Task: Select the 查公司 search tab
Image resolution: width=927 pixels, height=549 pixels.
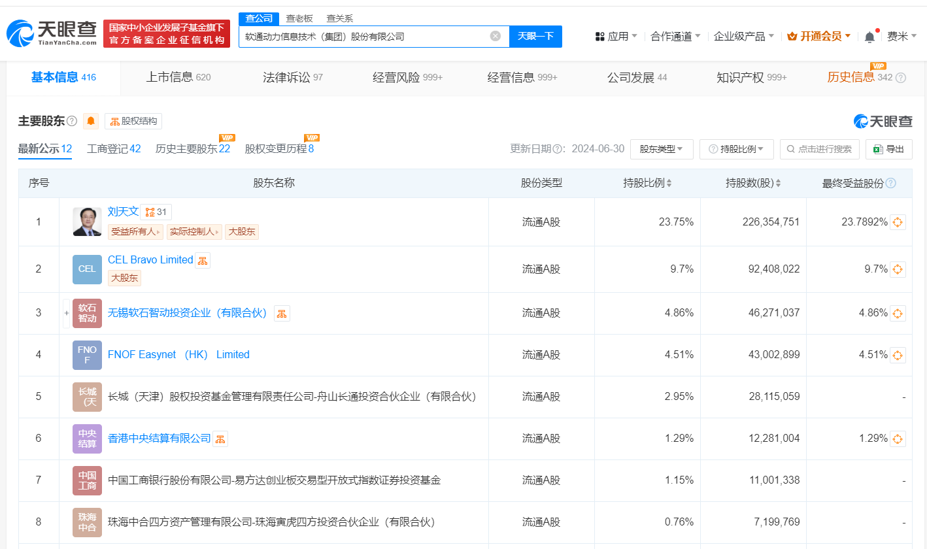Action: click(x=259, y=18)
